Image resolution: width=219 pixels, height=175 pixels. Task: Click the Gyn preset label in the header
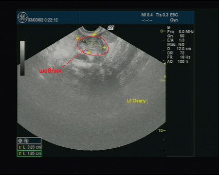[x=174, y=20]
